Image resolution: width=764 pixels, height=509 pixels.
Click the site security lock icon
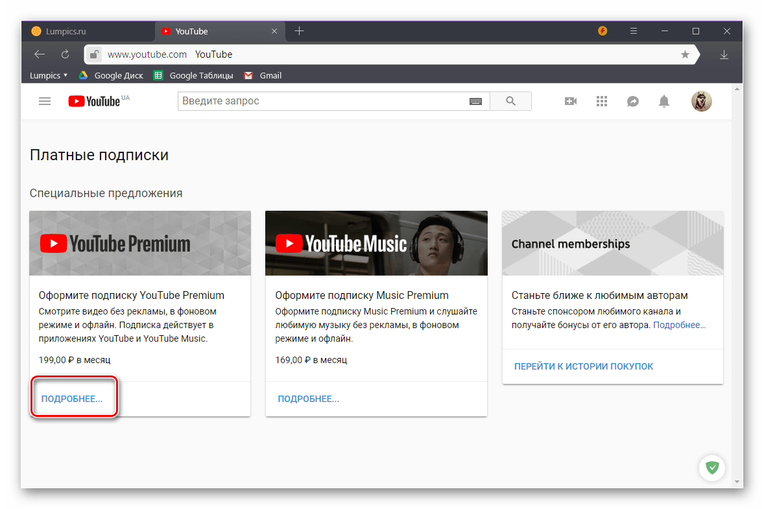(x=95, y=54)
